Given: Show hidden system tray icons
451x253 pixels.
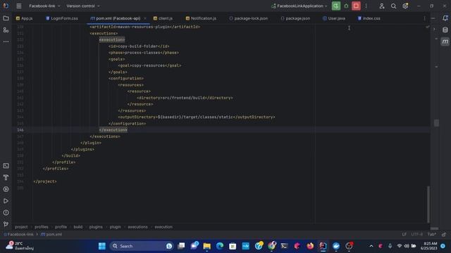Looking at the screenshot, I should (371, 246).
